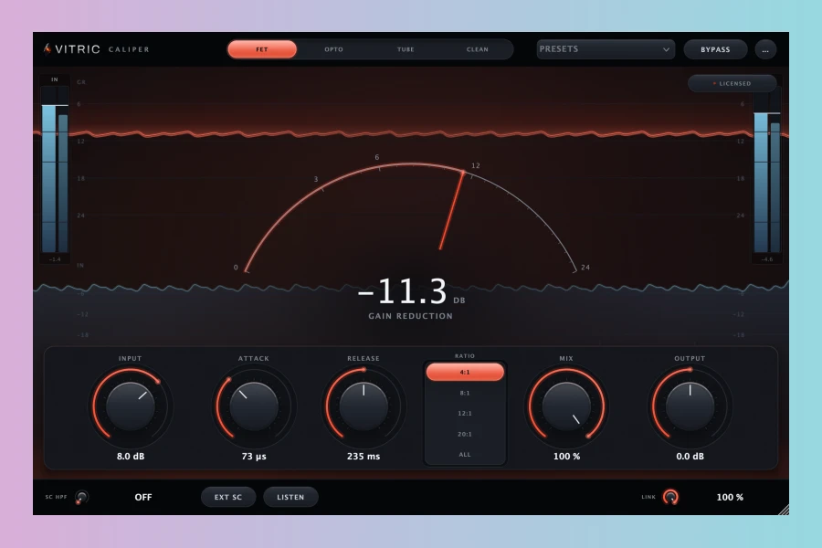The image size is (822, 548).
Task: Select the 12:1 ratio
Action: pyautogui.click(x=465, y=413)
